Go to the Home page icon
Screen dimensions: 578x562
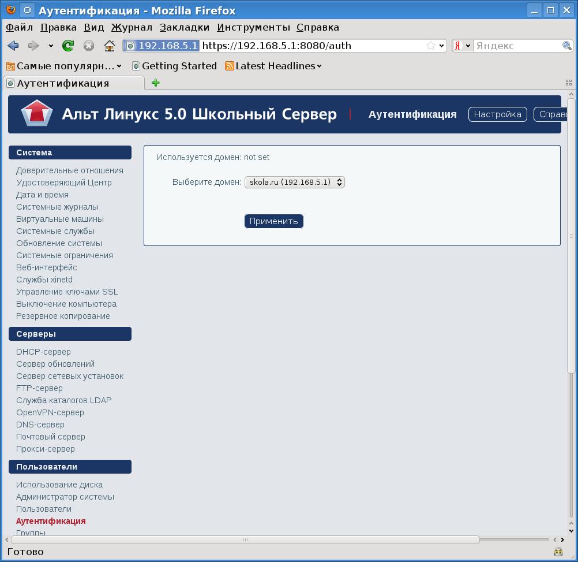click(x=109, y=46)
